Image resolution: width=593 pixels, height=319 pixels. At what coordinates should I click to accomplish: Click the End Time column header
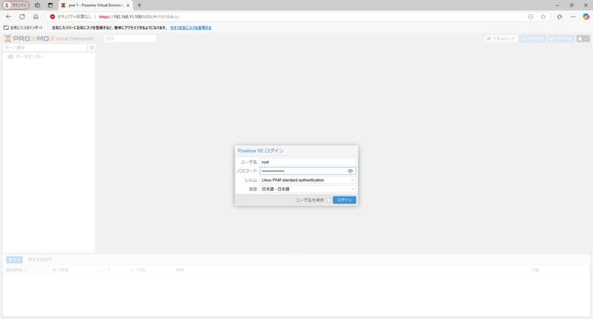(x=72, y=270)
